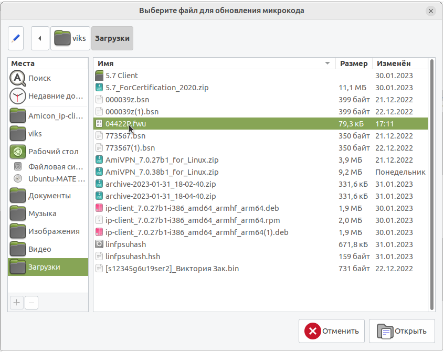Viewport: 444px width, 352px height.
Task: Toggle the pencil path edit button
Action: click(x=16, y=38)
